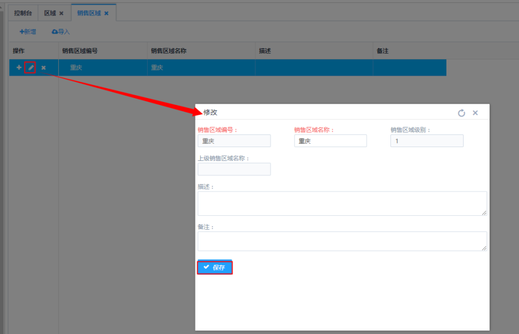Viewport: 519px width, 334px height.
Task: Click into the 销售区域名称 input field
Action: (x=330, y=141)
